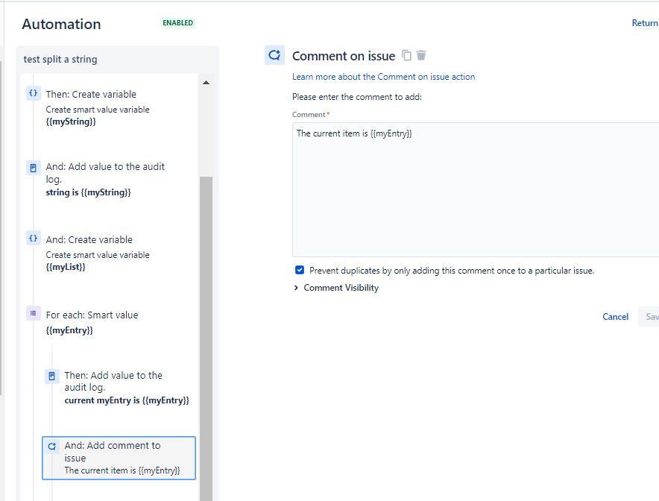Select For each: Smart value step
Image resolution: width=659 pixels, height=501 pixels.
point(110,322)
